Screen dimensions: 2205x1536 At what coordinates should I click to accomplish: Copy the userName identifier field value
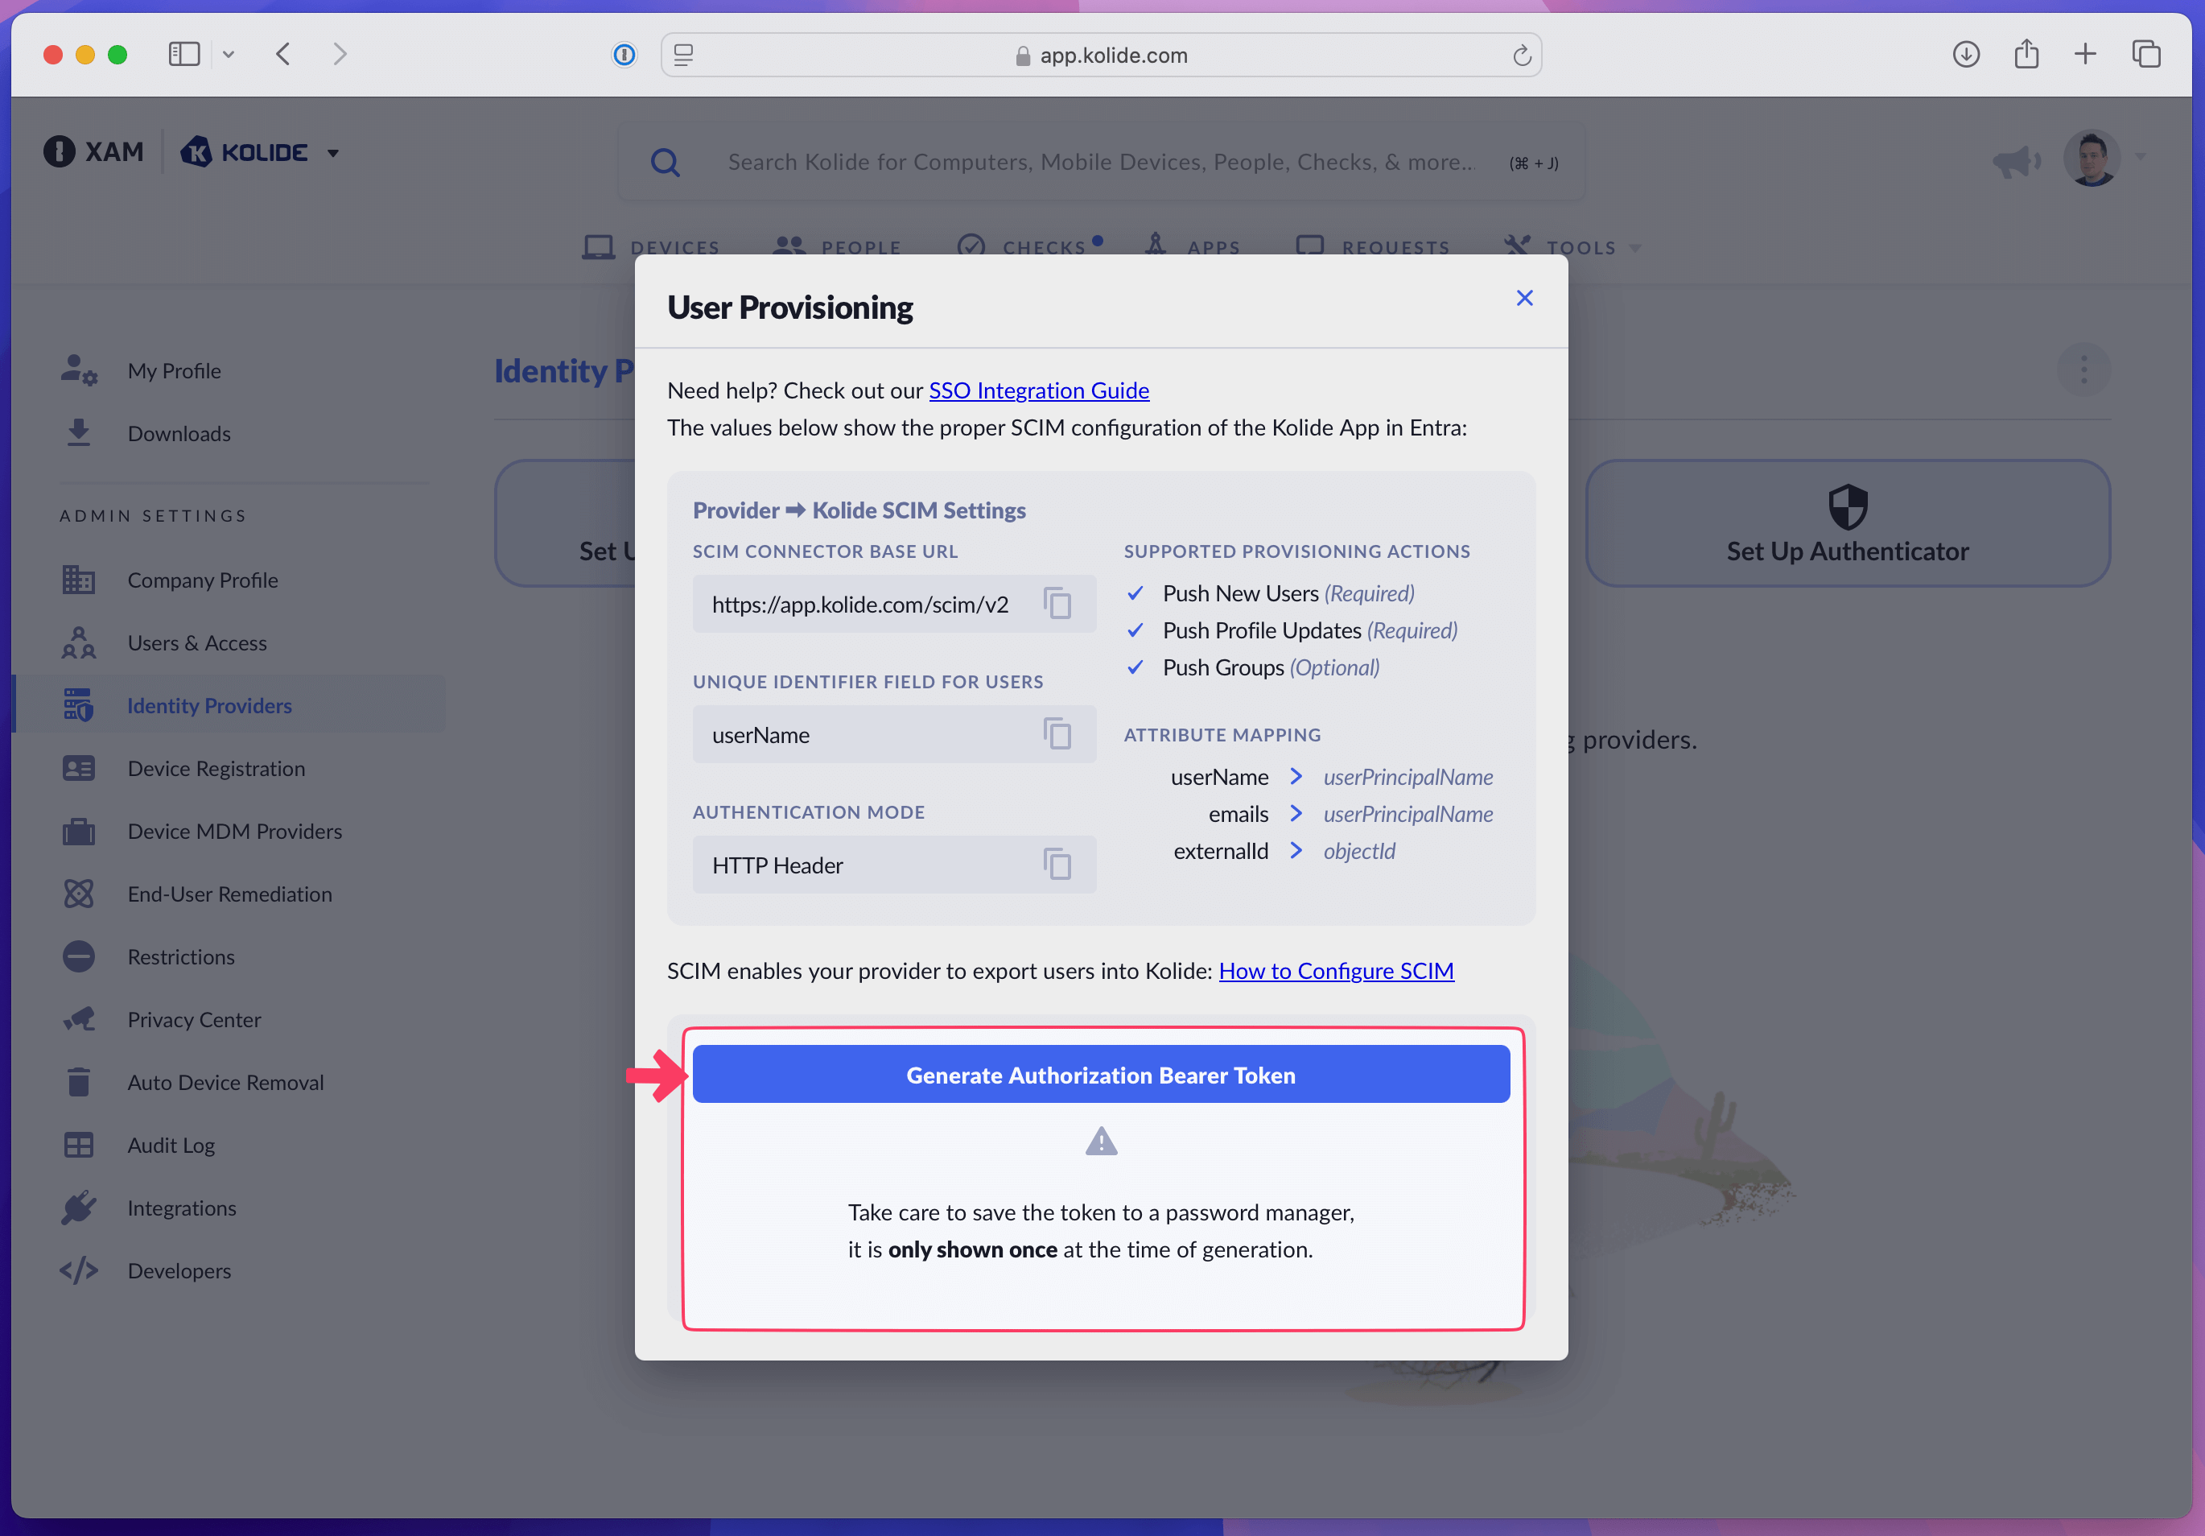tap(1057, 735)
